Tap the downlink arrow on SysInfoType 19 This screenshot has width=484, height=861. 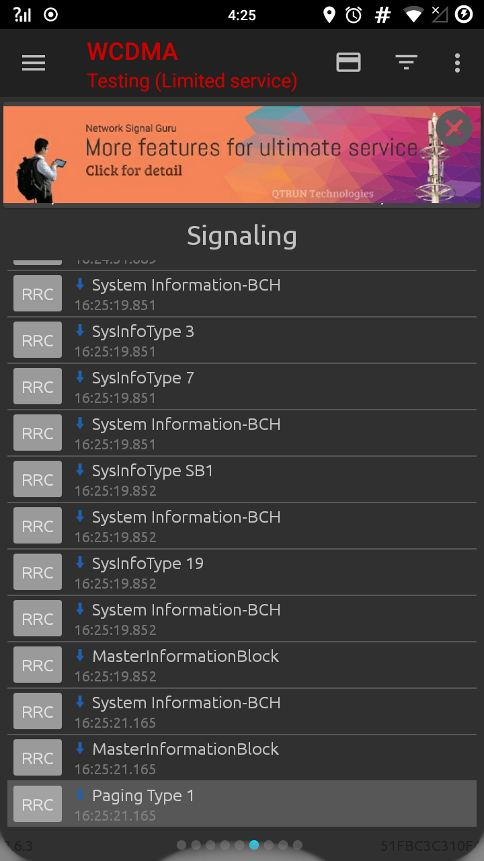click(80, 562)
